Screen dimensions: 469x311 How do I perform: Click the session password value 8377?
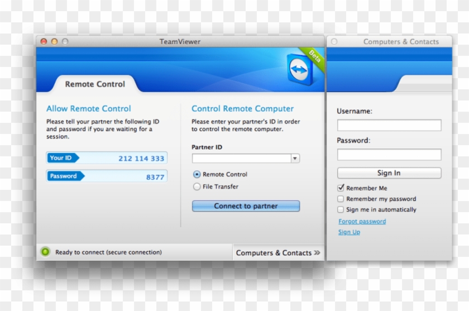point(155,177)
